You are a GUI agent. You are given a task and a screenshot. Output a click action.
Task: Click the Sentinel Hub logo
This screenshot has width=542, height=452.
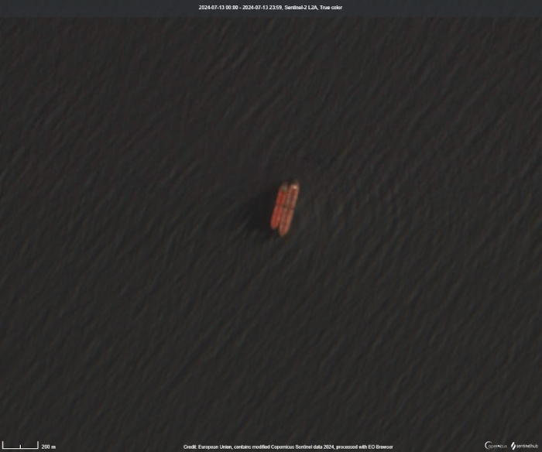click(x=524, y=446)
